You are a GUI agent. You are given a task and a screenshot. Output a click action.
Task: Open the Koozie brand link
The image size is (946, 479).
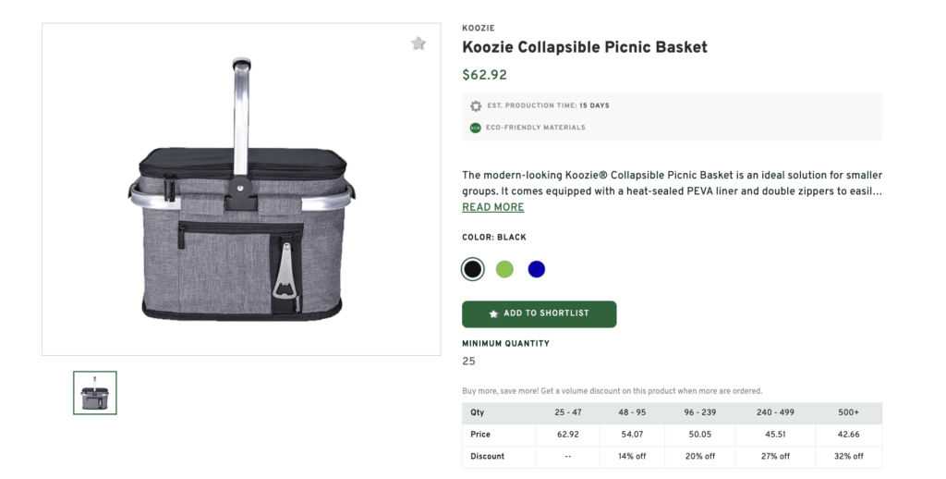479,28
